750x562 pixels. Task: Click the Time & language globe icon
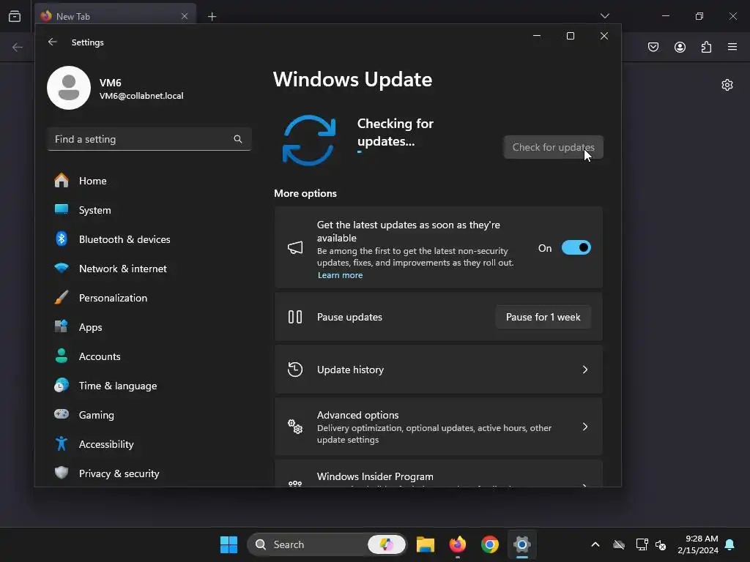coord(62,385)
